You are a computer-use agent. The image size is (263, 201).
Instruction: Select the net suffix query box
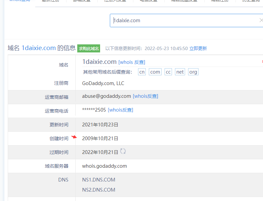[180, 72]
